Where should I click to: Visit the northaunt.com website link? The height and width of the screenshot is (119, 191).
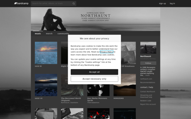pos(146,79)
